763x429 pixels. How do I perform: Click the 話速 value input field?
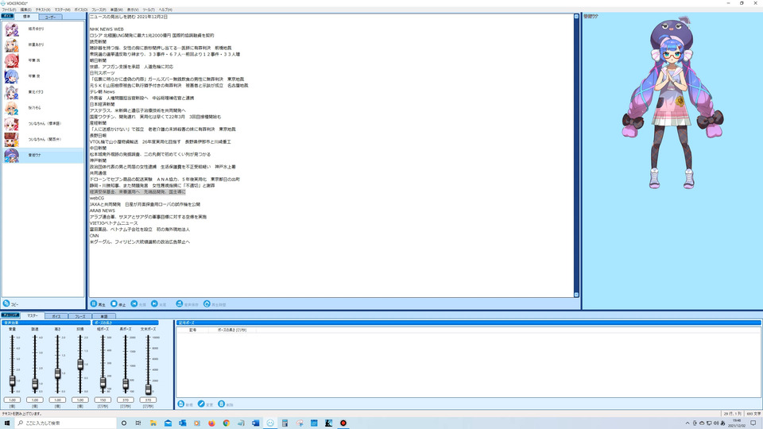click(x=35, y=400)
